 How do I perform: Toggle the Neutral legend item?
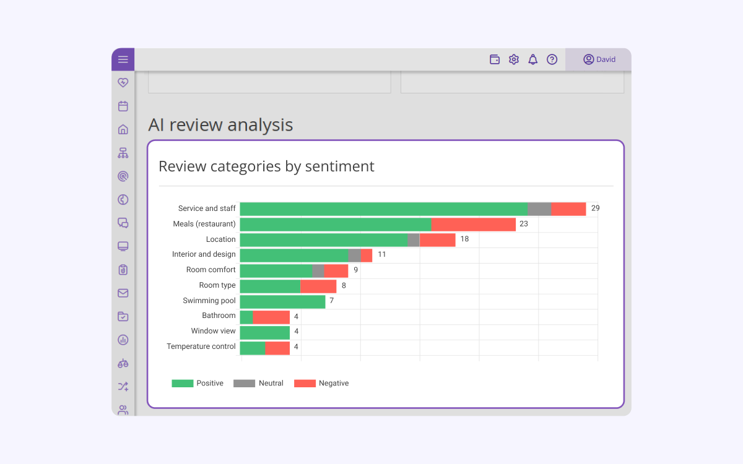click(258, 384)
